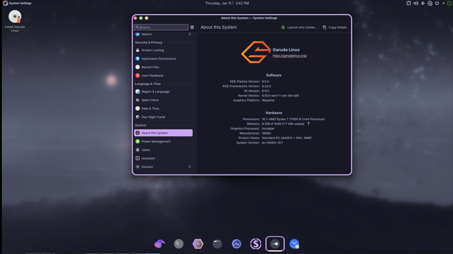Click the green G user icon in panel
This screenshot has height=254, width=453.
[449, 3]
